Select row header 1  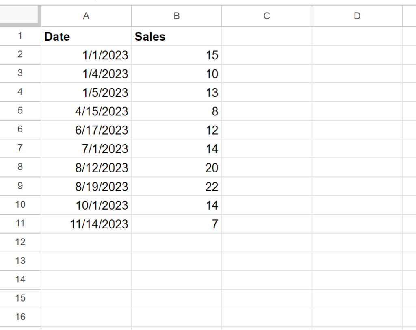[x=20, y=37]
